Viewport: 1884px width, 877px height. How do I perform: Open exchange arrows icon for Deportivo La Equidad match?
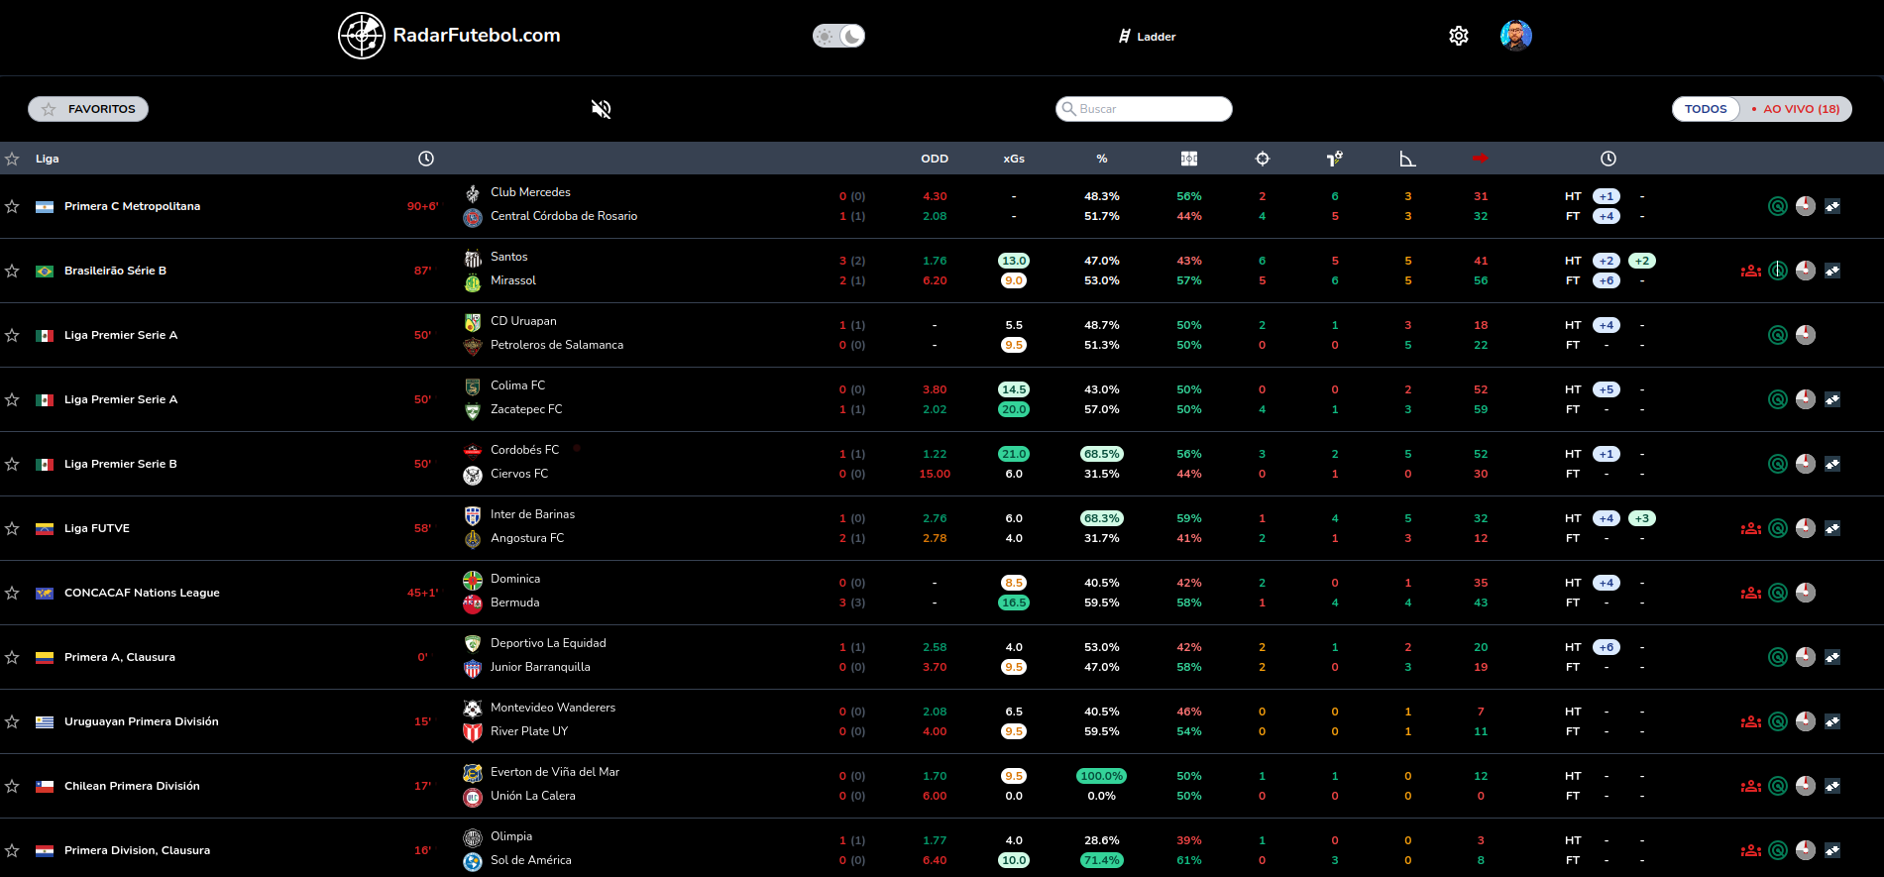1832,657
